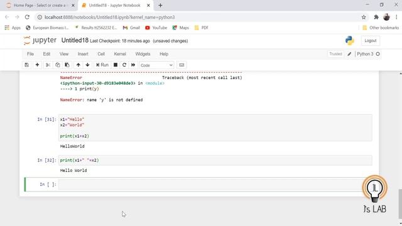The image size is (402, 226).
Task: Open the PDF bookmarks folder
Action: coord(201,28)
